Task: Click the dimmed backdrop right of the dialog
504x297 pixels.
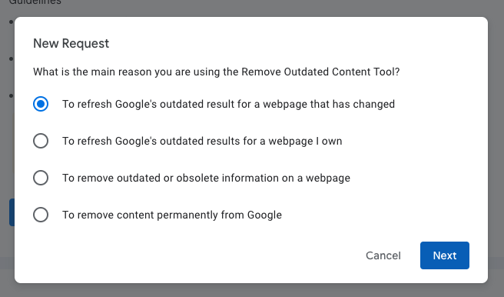Action: (x=496, y=148)
